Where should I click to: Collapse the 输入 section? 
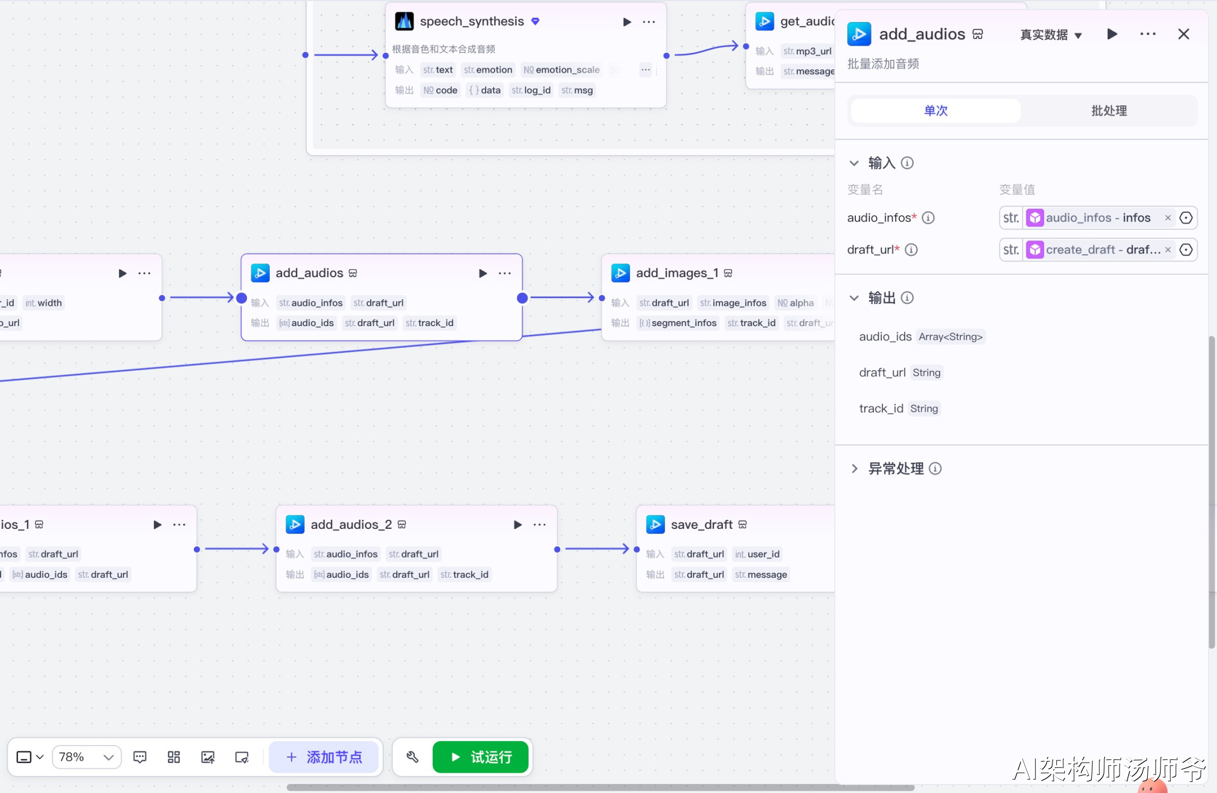point(854,163)
